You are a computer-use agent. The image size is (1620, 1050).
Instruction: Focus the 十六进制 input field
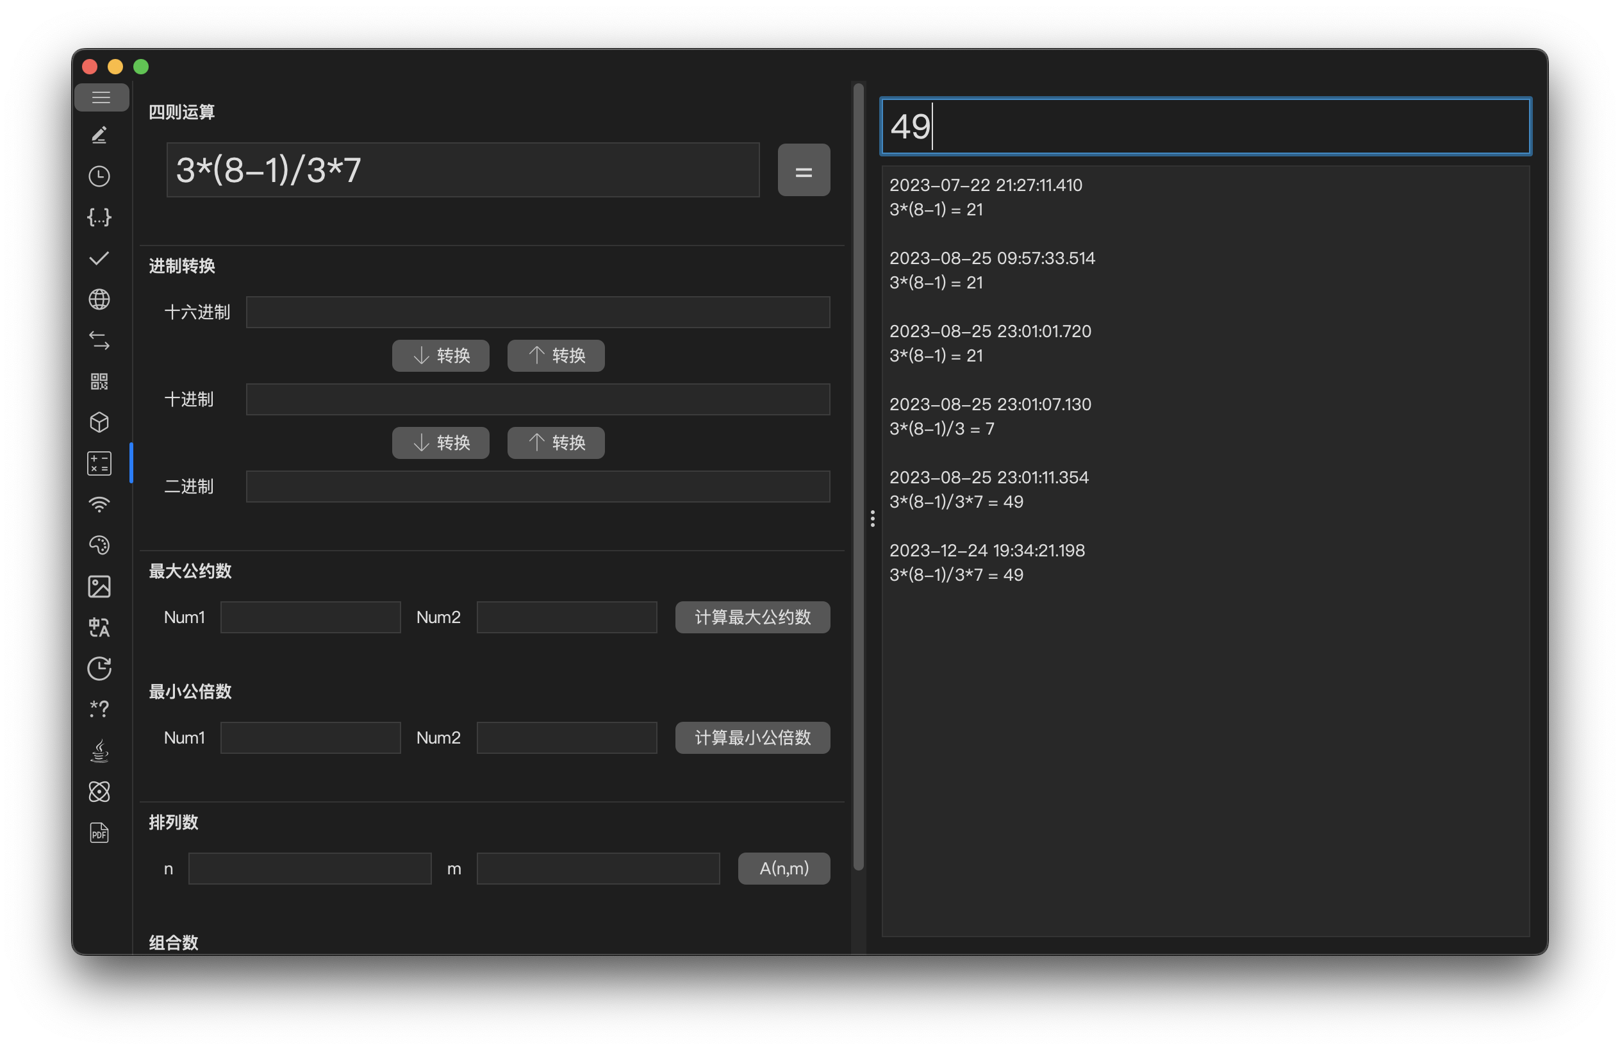coord(537,312)
